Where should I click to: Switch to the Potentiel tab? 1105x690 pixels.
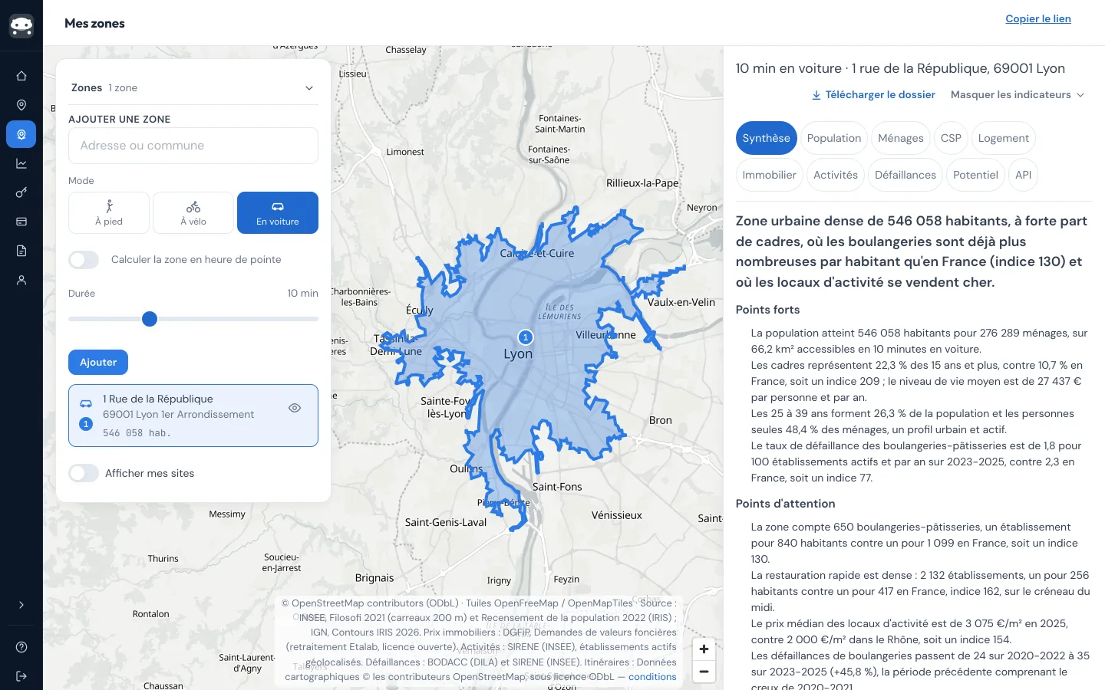975,175
